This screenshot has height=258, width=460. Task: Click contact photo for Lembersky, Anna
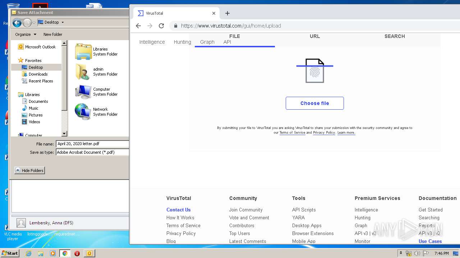pos(21,223)
